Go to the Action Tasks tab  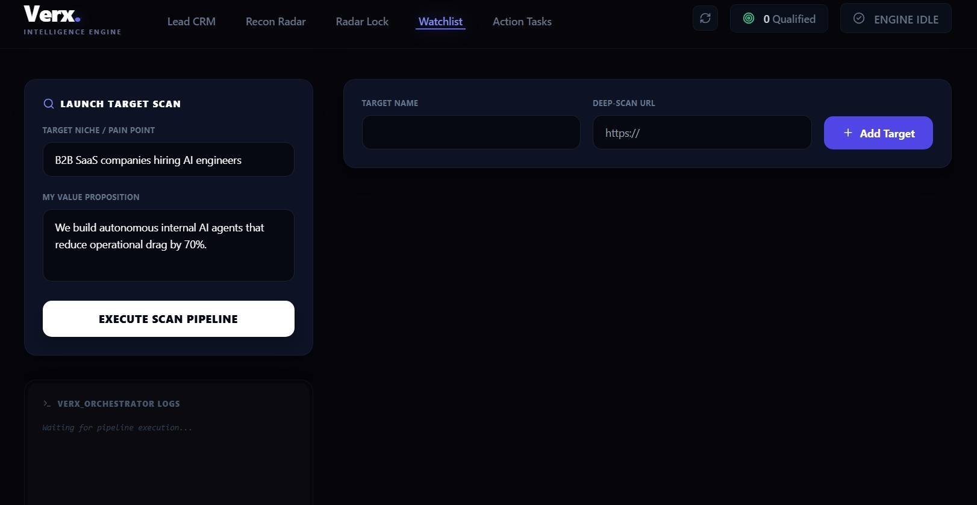click(x=522, y=22)
